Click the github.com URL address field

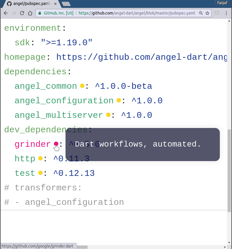tap(137, 13)
